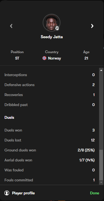Click the Position ST label

pyautogui.click(x=17, y=58)
